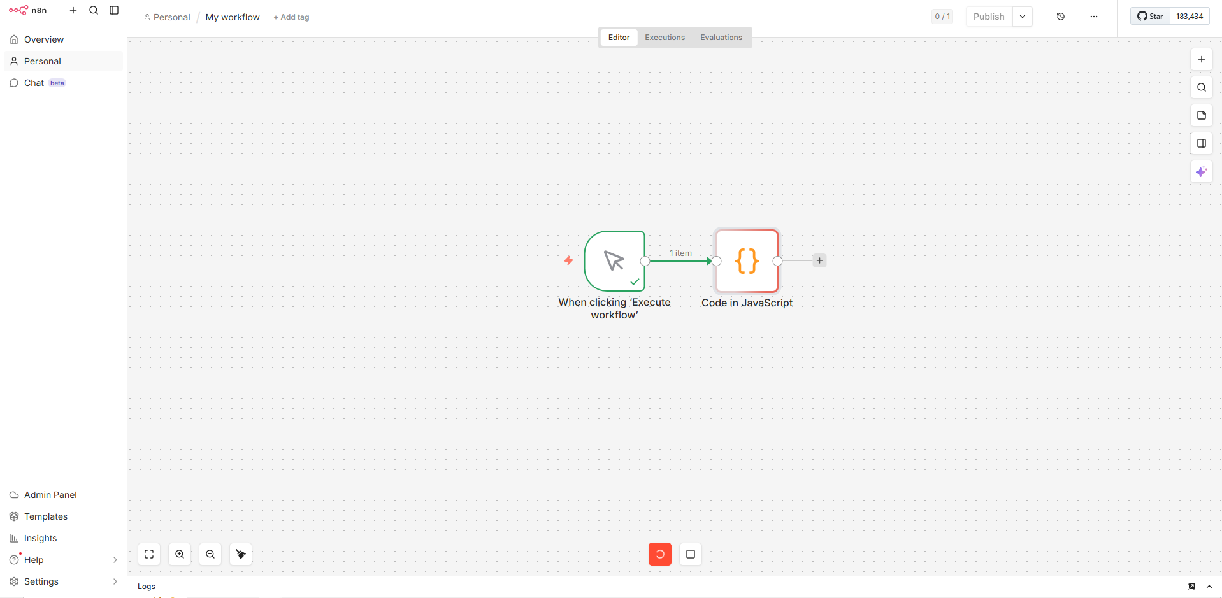The width and height of the screenshot is (1222, 598).
Task: Open search from the sidebar magnifier icon
Action: tap(94, 10)
